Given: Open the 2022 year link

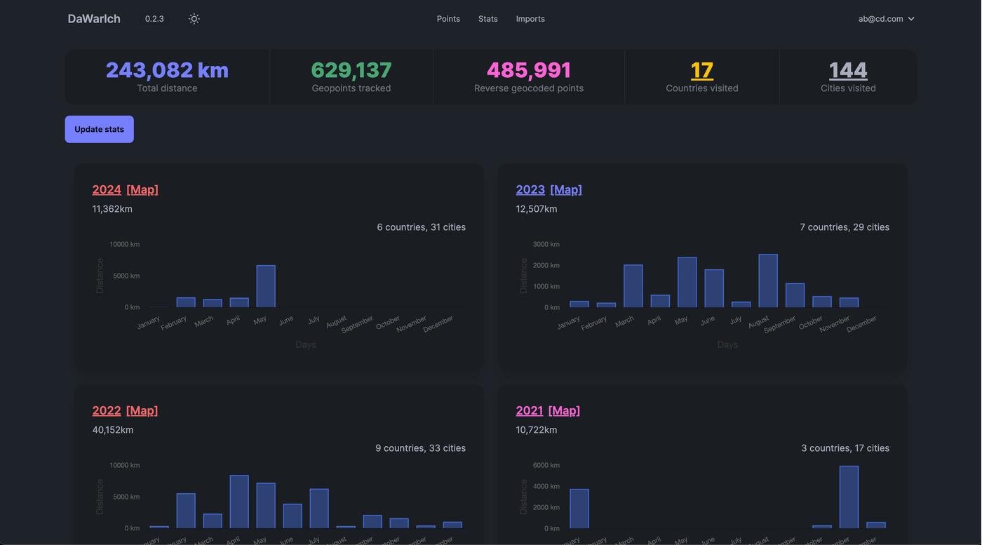Looking at the screenshot, I should (x=107, y=410).
